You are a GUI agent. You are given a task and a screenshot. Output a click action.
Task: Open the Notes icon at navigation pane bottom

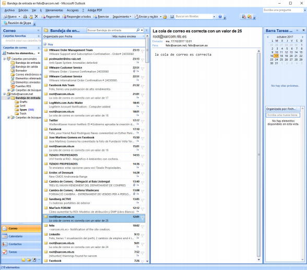point(23,260)
